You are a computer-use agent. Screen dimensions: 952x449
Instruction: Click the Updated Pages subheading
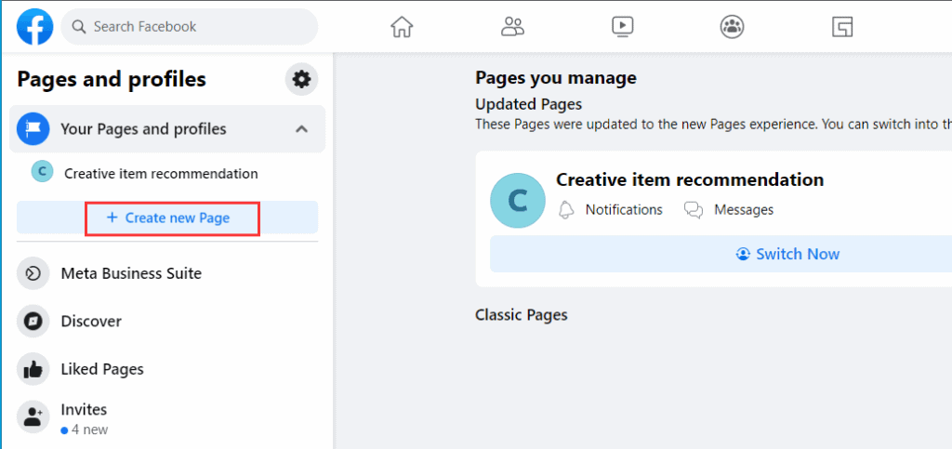coord(528,104)
